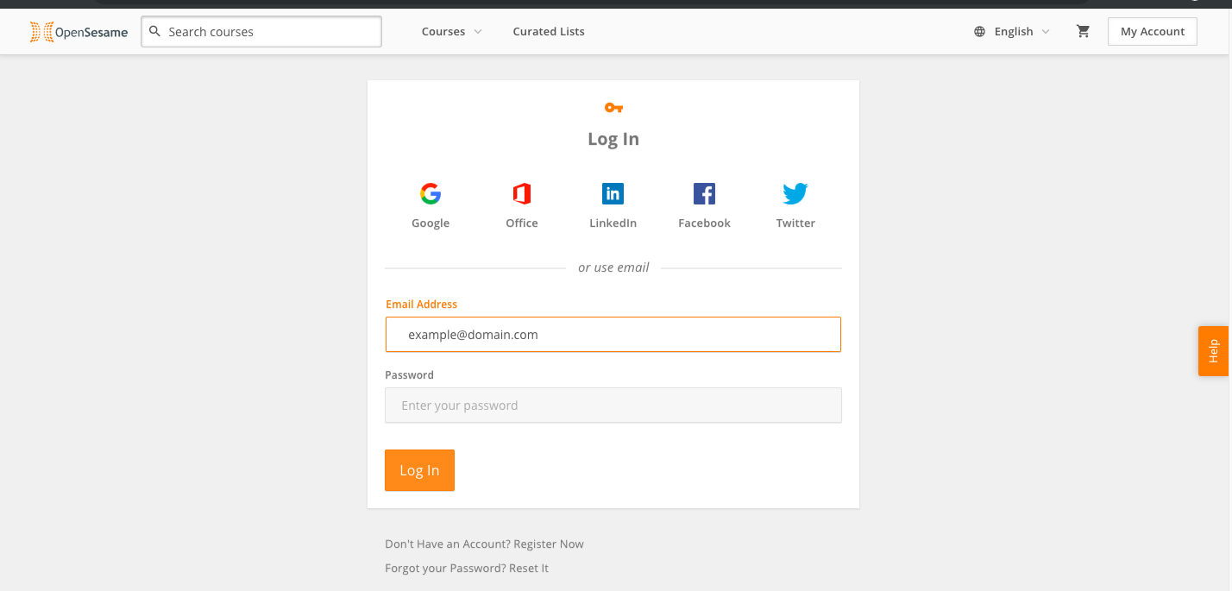Viewport: 1232px width, 591px height.
Task: Click the OpenSesame logo
Action: pos(79,32)
